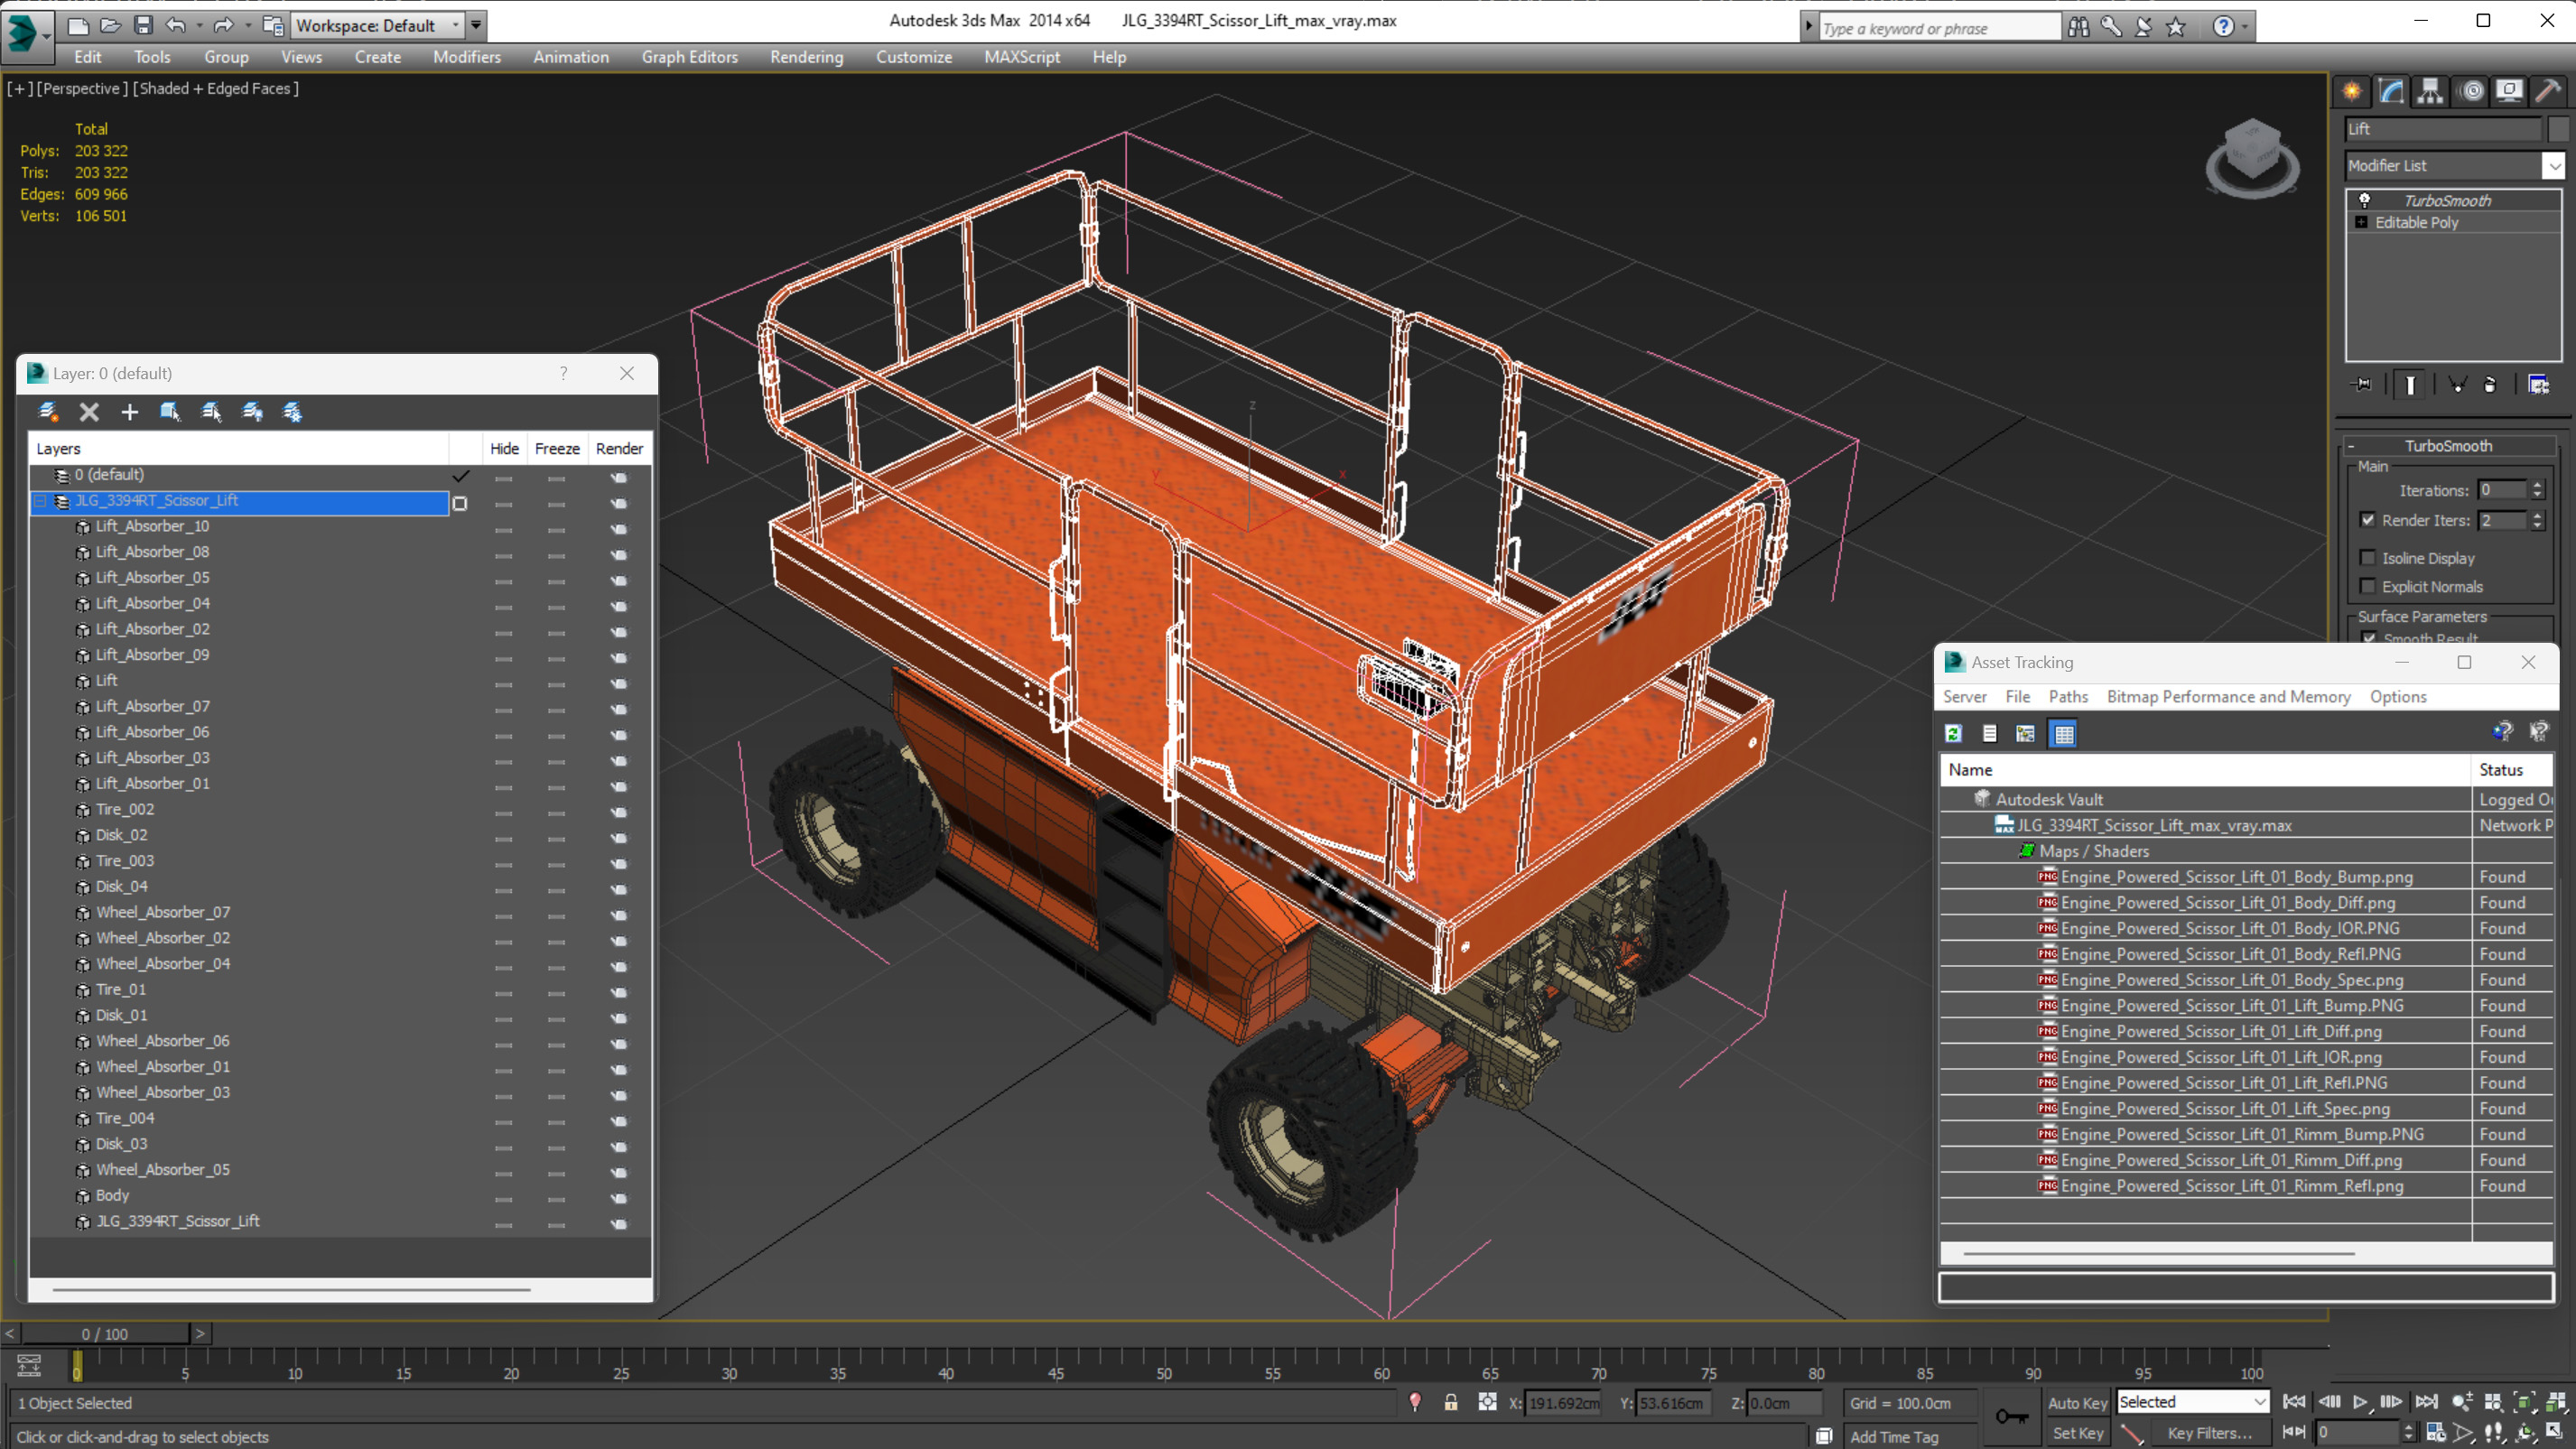Open Bitmap Performance and Memory menu
Image resolution: width=2576 pixels, height=1449 pixels.
pyautogui.click(x=2228, y=697)
